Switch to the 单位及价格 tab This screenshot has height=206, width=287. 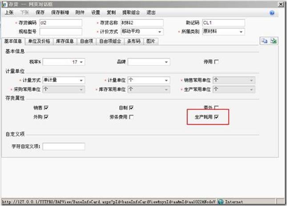click(x=39, y=41)
